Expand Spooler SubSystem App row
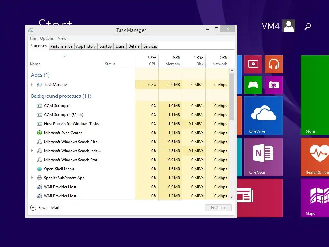This screenshot has width=329, height=247. (x=32, y=178)
